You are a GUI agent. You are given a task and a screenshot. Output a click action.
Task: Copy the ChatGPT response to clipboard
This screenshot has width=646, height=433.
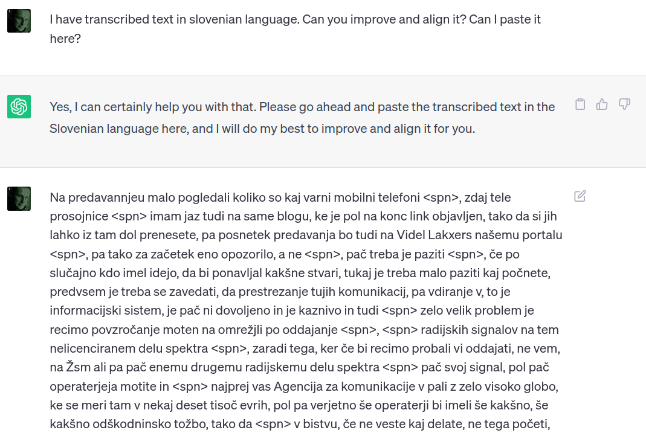click(x=580, y=104)
